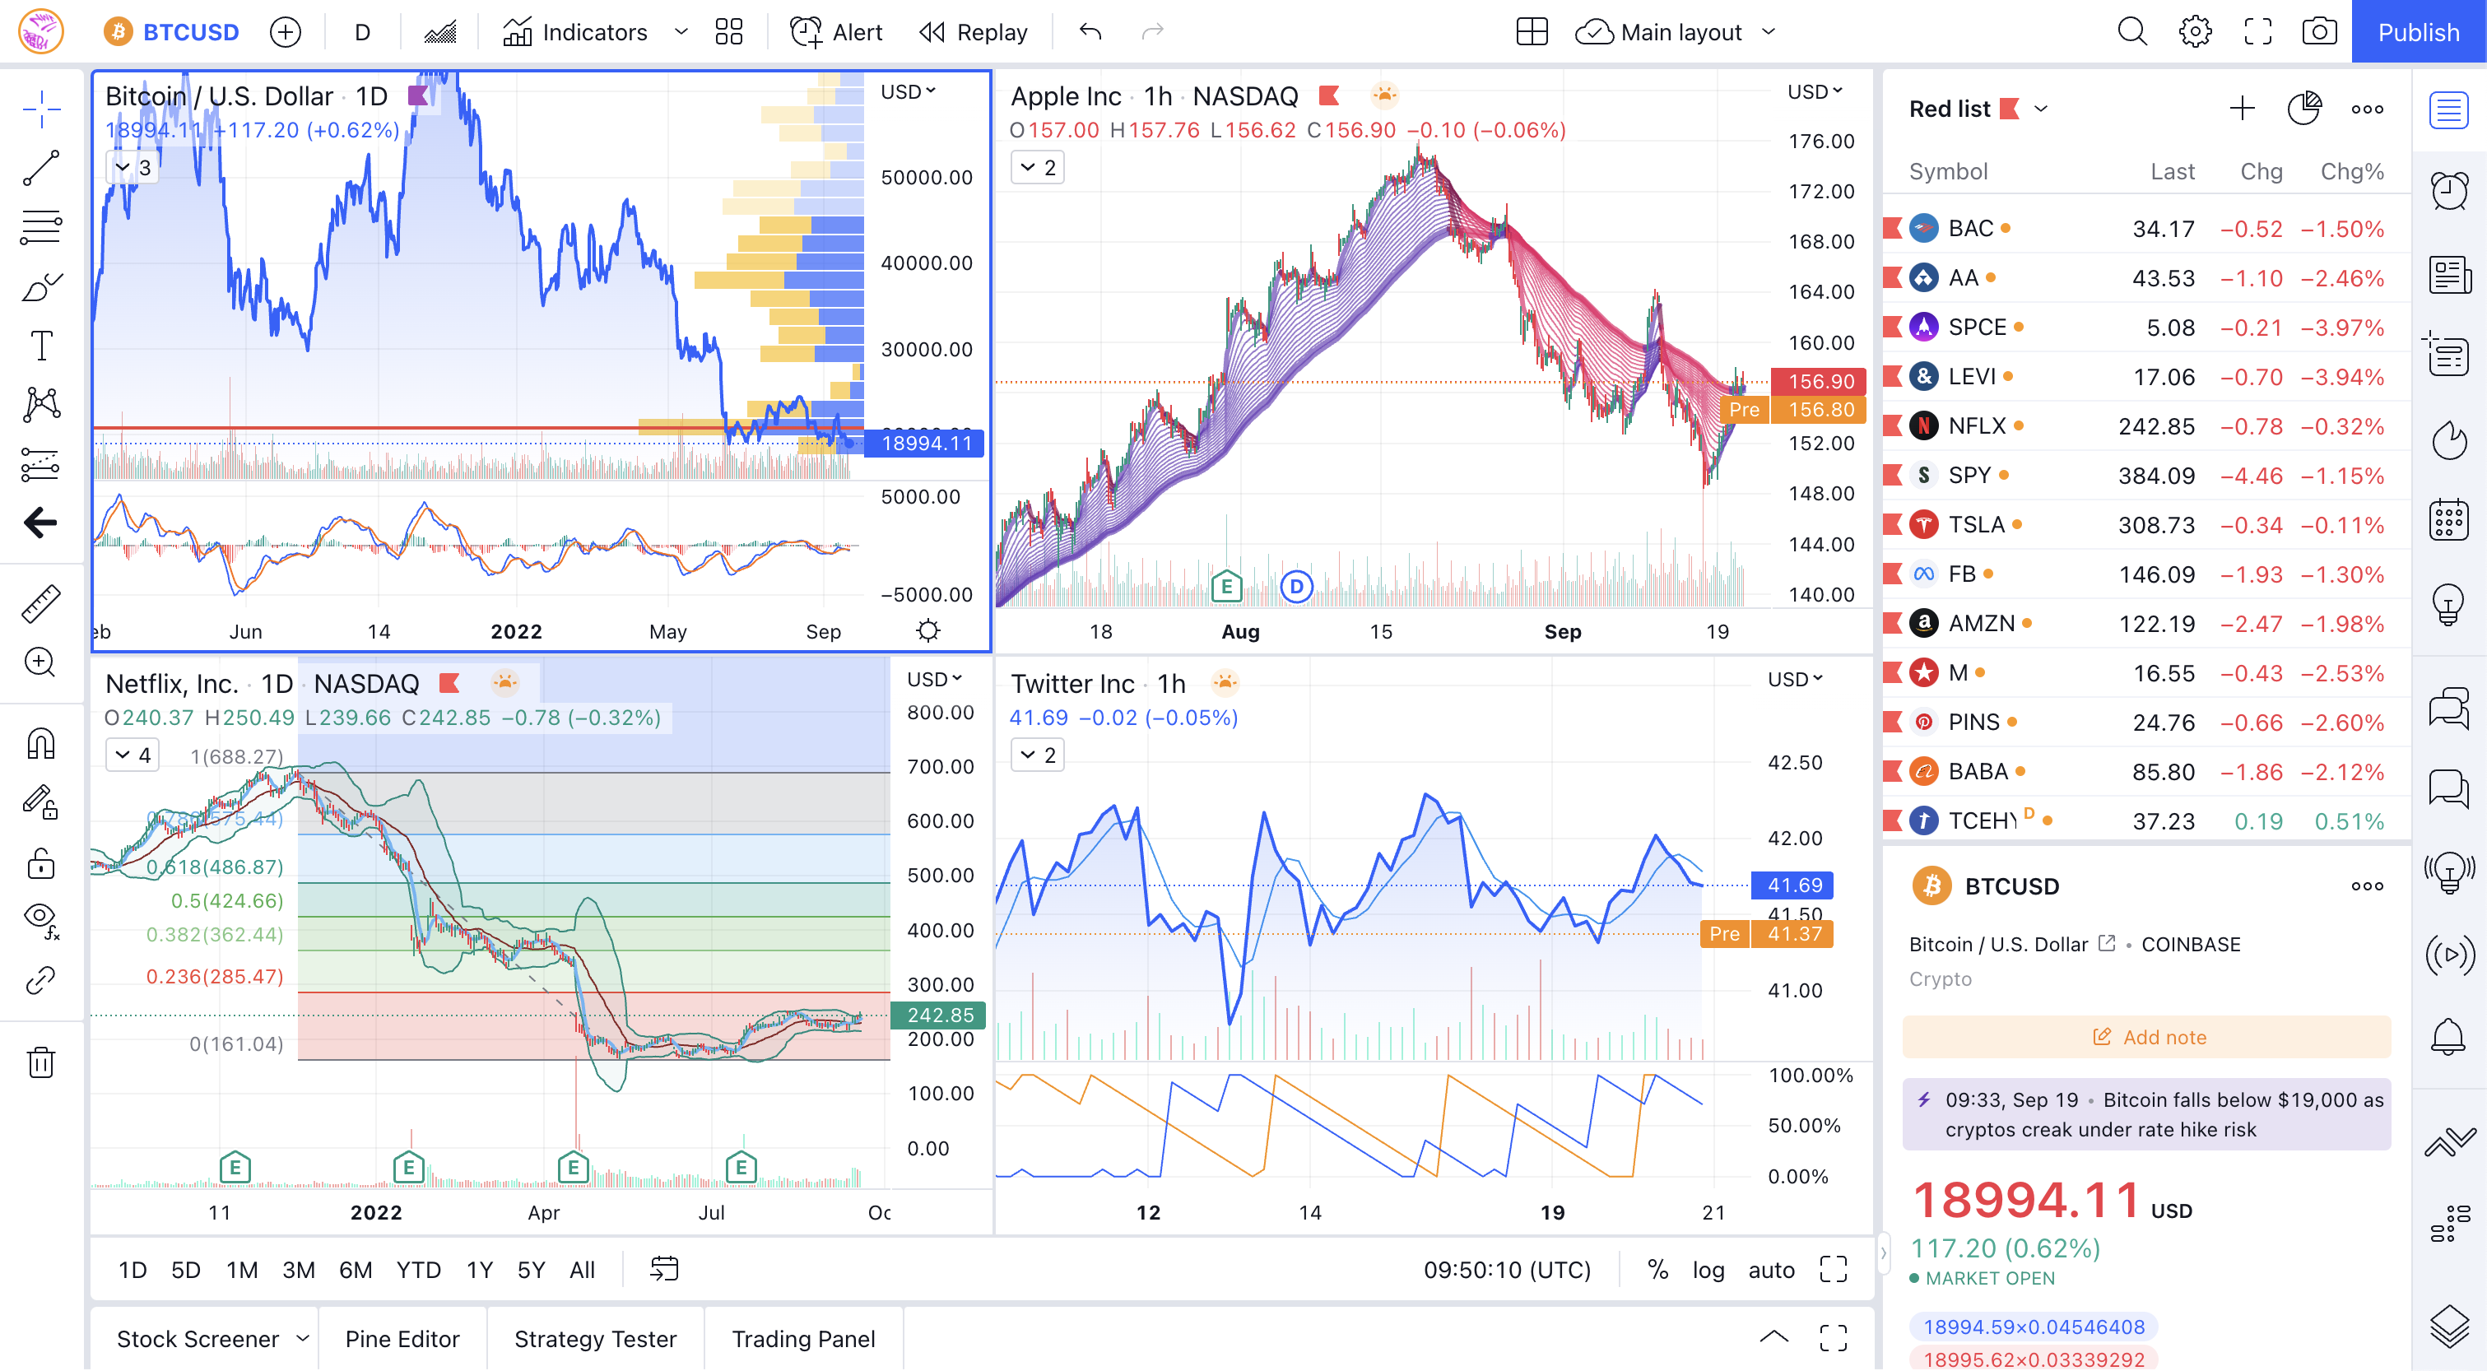Toggle lock all drawing tools
This screenshot has height=1371, width=2487.
[41, 862]
